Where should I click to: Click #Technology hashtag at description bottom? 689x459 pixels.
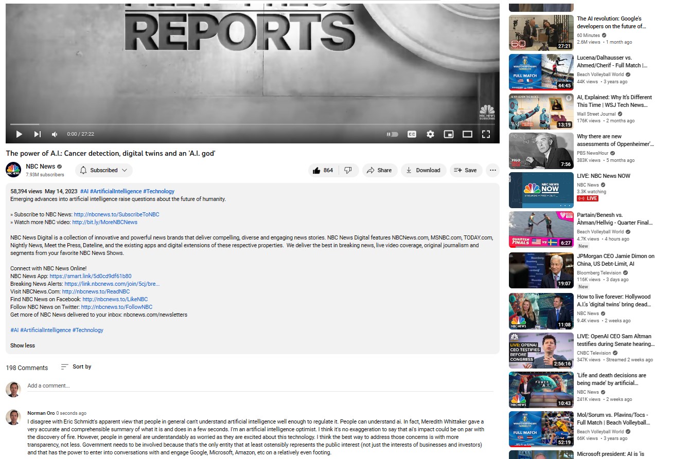(x=87, y=330)
